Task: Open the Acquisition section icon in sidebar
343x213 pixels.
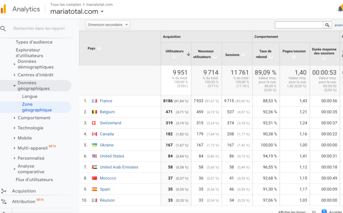Action: coord(4,191)
